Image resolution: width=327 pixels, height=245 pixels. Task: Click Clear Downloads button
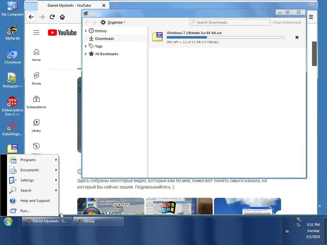[x=287, y=22]
